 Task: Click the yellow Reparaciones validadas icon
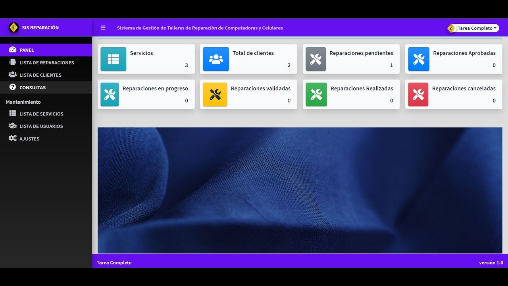point(215,95)
